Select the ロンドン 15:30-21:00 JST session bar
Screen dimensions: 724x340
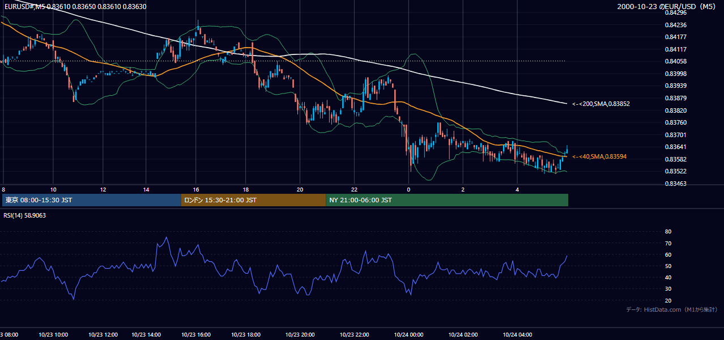pyautogui.click(x=254, y=200)
